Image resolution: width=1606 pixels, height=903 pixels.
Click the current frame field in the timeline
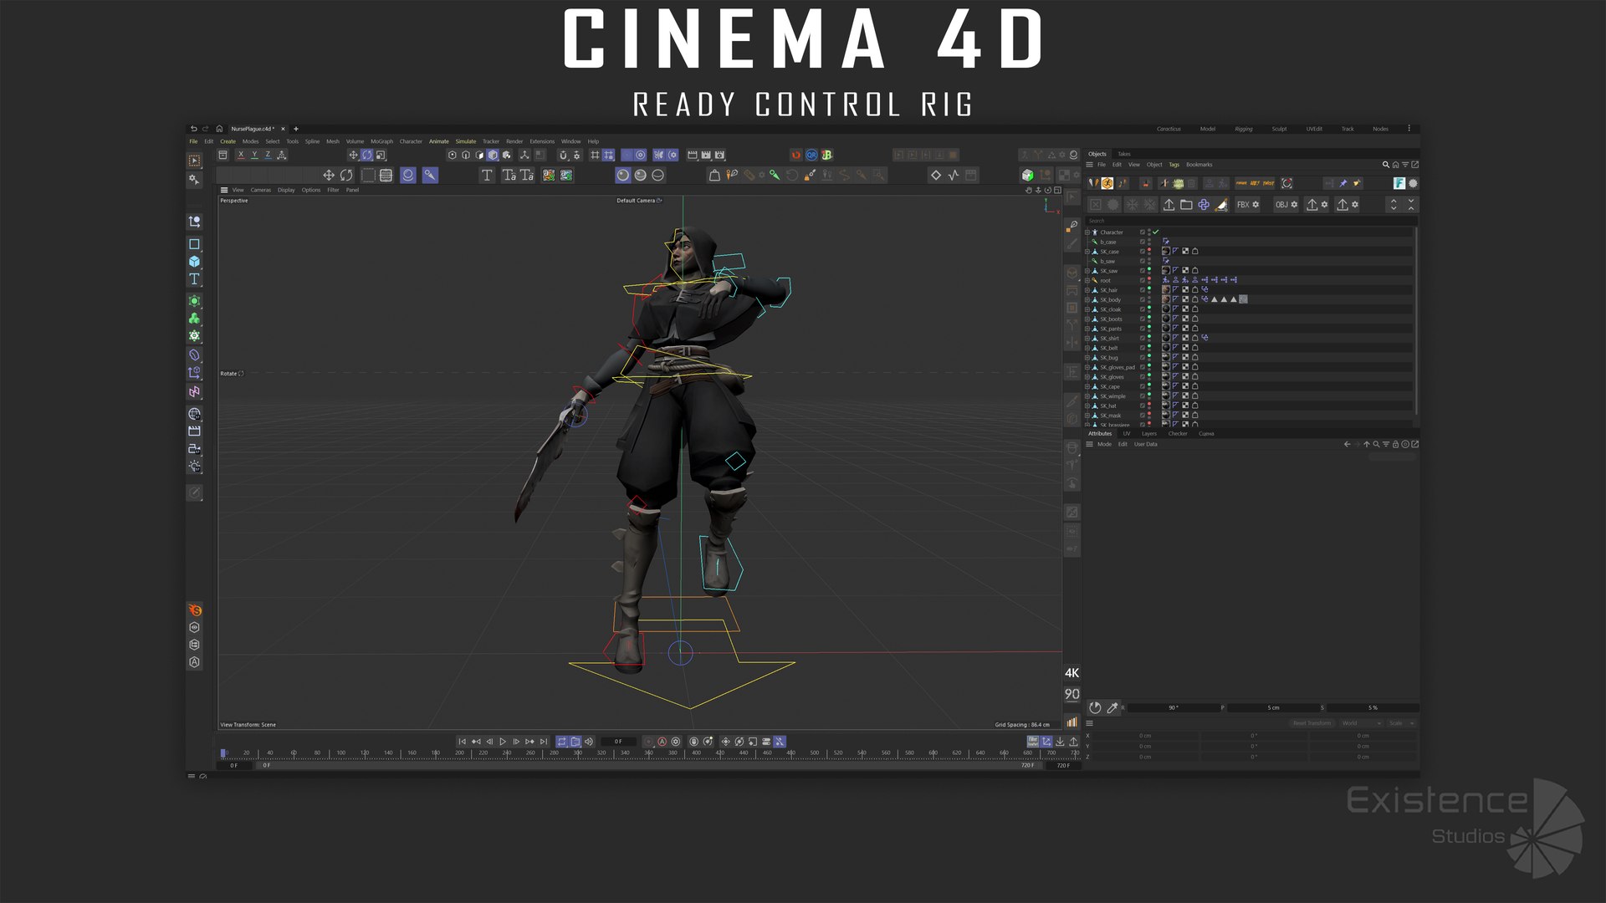pos(619,742)
